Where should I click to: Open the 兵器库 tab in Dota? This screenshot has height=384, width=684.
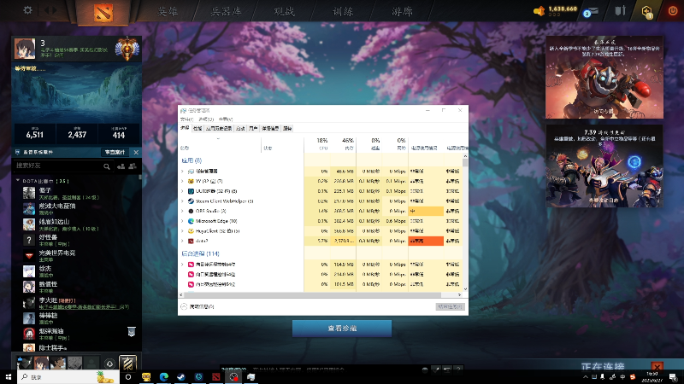click(226, 11)
